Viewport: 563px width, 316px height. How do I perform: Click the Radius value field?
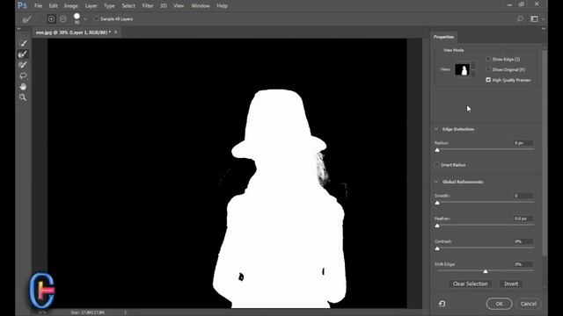coord(523,143)
